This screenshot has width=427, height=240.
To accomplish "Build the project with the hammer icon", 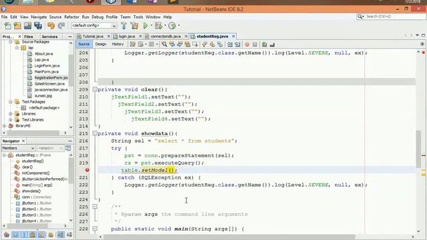I will (x=124, y=26).
